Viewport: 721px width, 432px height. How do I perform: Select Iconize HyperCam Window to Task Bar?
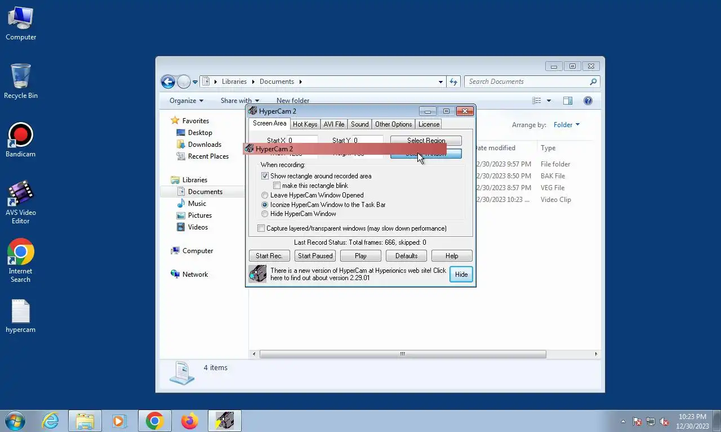pyautogui.click(x=265, y=205)
